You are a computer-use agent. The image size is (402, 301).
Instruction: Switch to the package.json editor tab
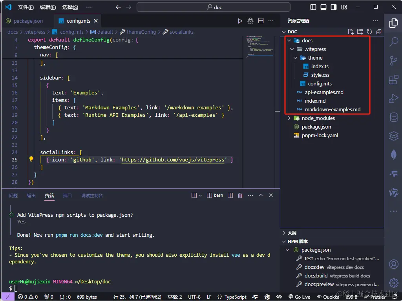[x=28, y=21]
